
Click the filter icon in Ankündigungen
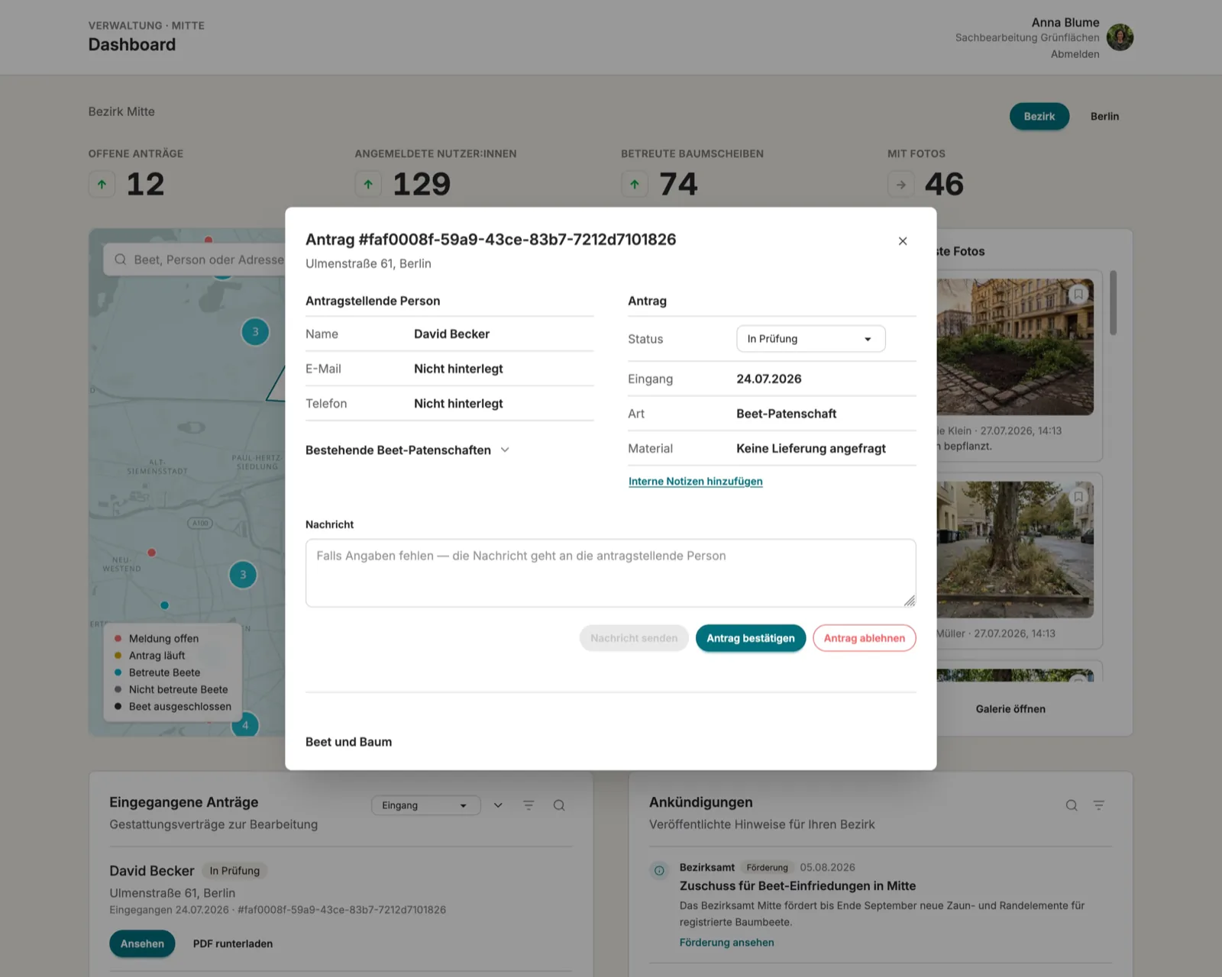coord(1099,805)
